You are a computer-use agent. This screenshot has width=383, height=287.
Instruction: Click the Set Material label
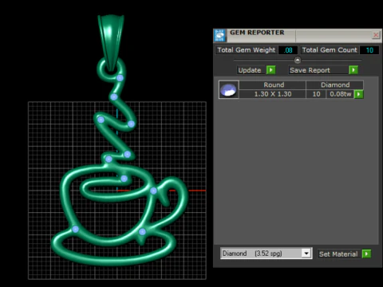[x=338, y=254]
